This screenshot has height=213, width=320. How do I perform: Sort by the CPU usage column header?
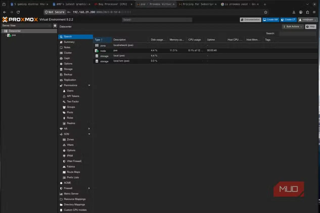pyautogui.click(x=196, y=40)
